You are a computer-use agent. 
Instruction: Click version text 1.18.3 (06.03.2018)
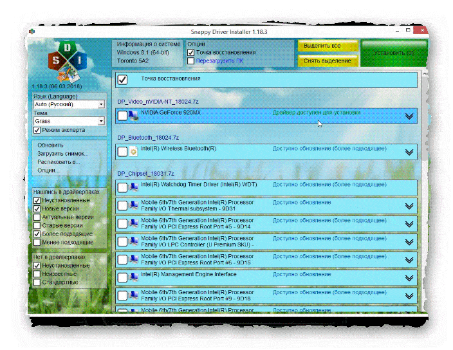pyautogui.click(x=57, y=86)
